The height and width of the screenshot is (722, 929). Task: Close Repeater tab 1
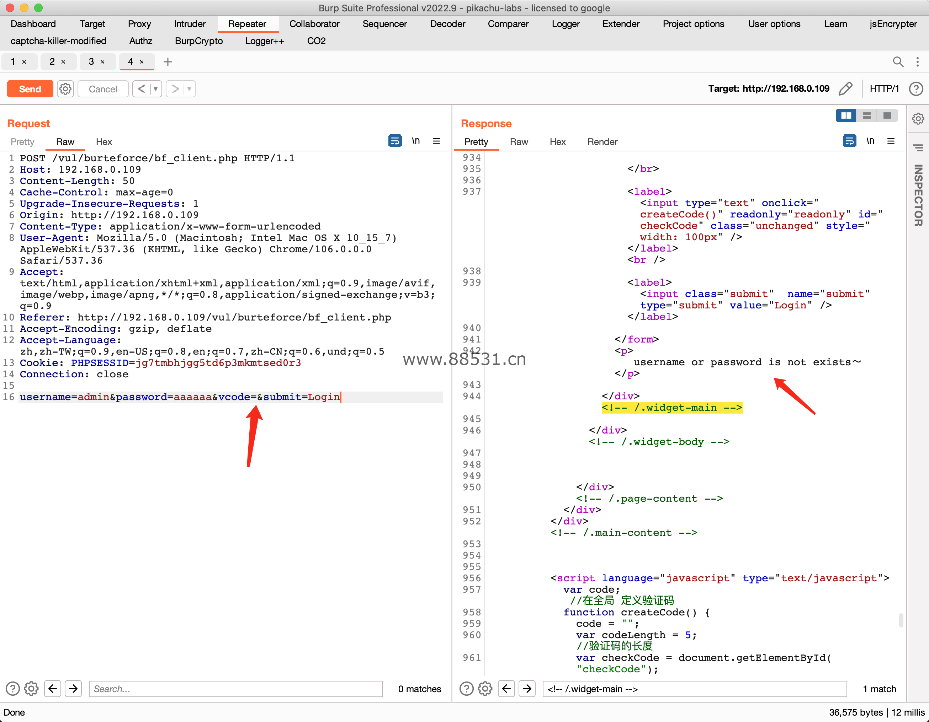pos(24,61)
